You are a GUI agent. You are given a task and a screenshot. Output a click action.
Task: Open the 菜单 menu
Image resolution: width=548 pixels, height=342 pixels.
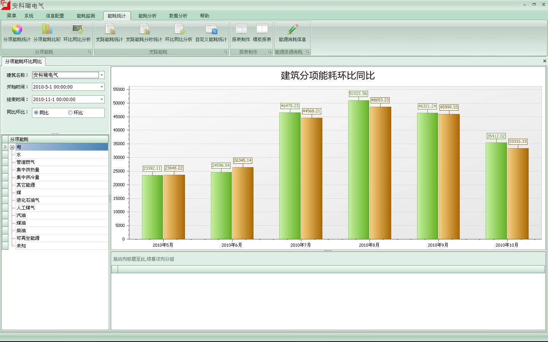(11, 16)
